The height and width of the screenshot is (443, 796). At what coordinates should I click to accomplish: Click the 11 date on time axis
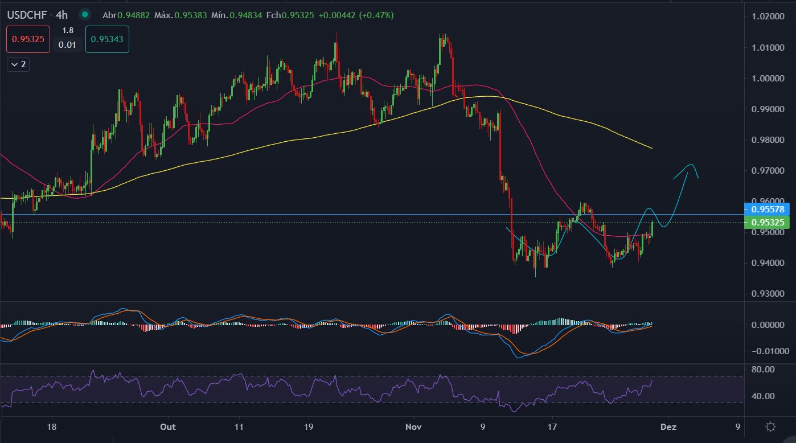pos(239,426)
